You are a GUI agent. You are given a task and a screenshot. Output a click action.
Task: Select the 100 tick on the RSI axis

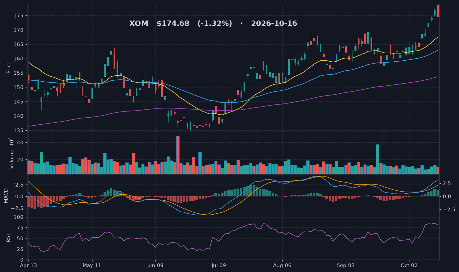tap(18, 217)
